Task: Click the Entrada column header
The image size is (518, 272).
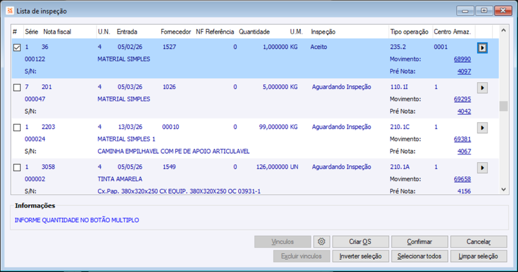Action: point(127,32)
